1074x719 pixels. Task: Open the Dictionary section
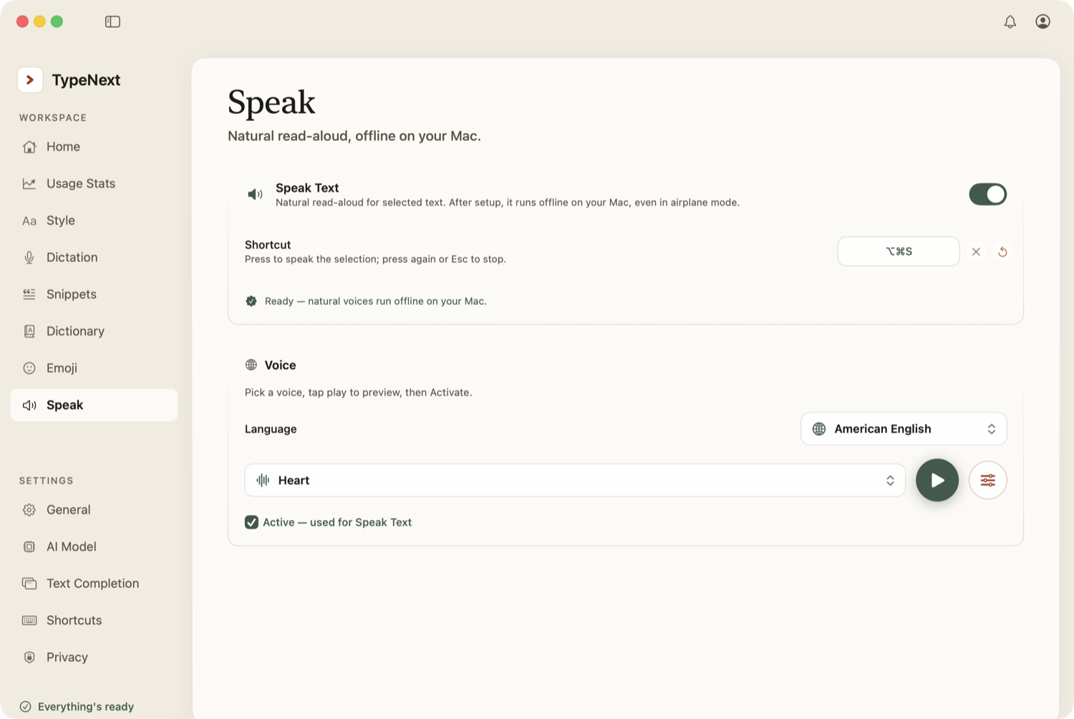pos(94,332)
